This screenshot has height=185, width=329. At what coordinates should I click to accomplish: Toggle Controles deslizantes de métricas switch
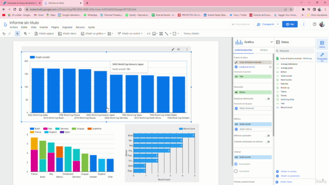click(x=268, y=142)
